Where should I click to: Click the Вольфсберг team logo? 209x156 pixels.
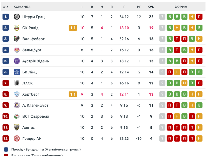17,39
